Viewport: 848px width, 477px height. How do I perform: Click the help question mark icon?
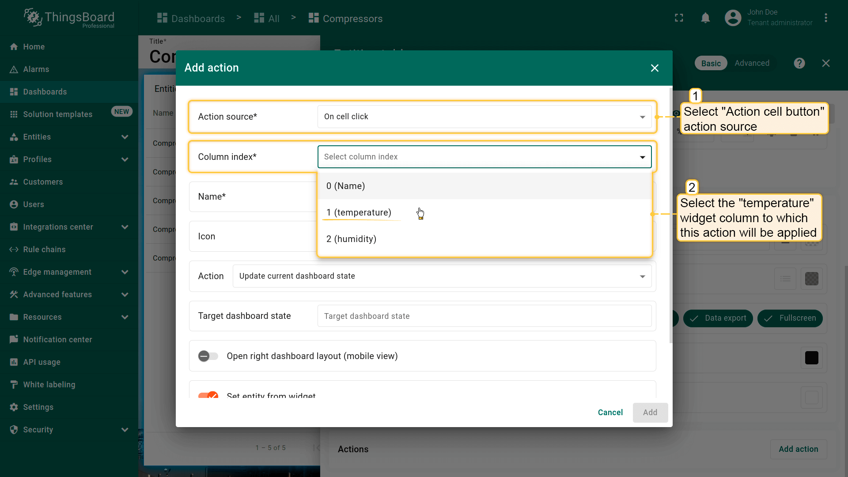tap(799, 63)
